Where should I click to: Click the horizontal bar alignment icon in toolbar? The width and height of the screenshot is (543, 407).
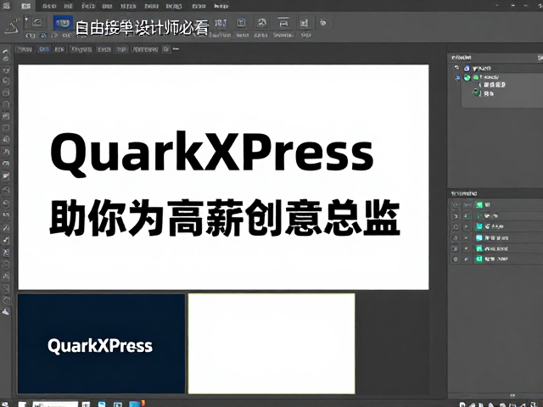point(283,23)
